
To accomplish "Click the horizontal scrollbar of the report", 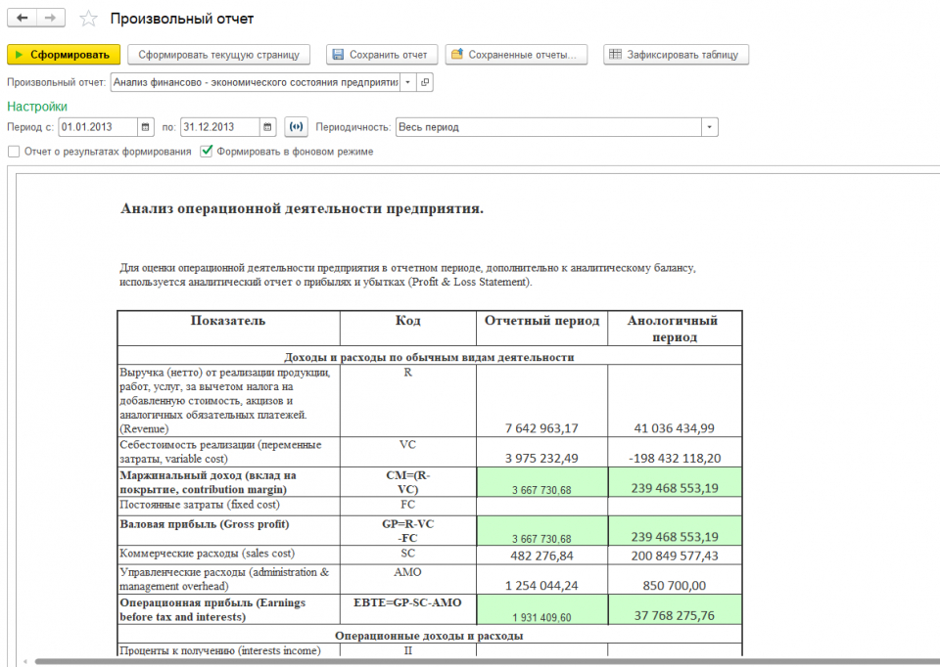I will click(x=486, y=661).
